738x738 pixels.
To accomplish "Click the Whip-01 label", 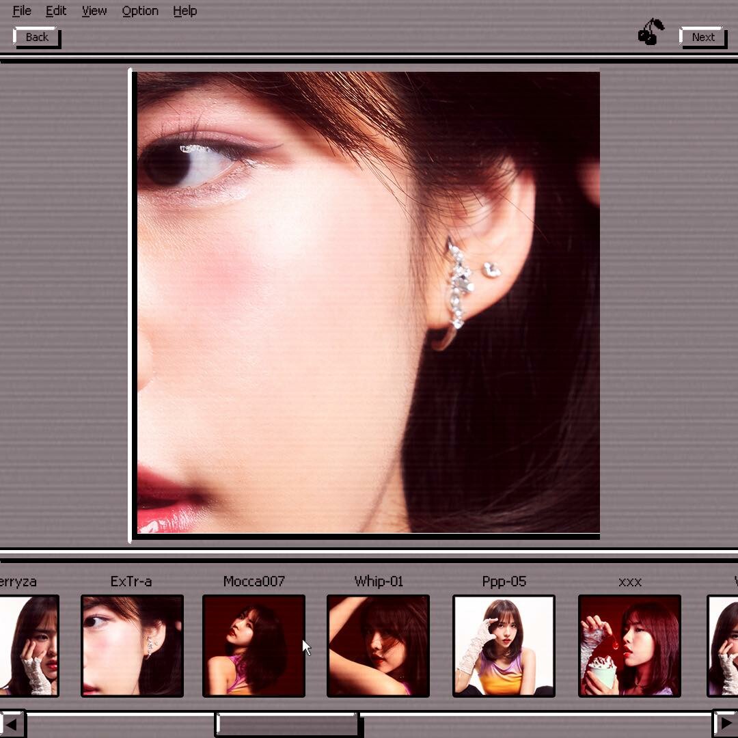I will 379,582.
